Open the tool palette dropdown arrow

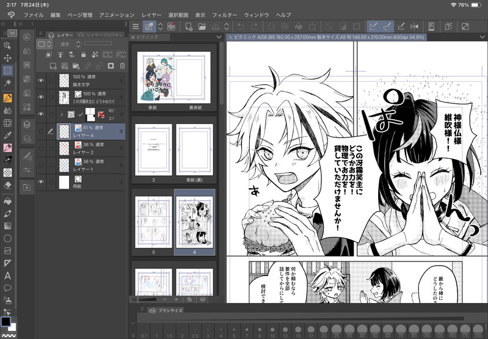click(x=12, y=33)
